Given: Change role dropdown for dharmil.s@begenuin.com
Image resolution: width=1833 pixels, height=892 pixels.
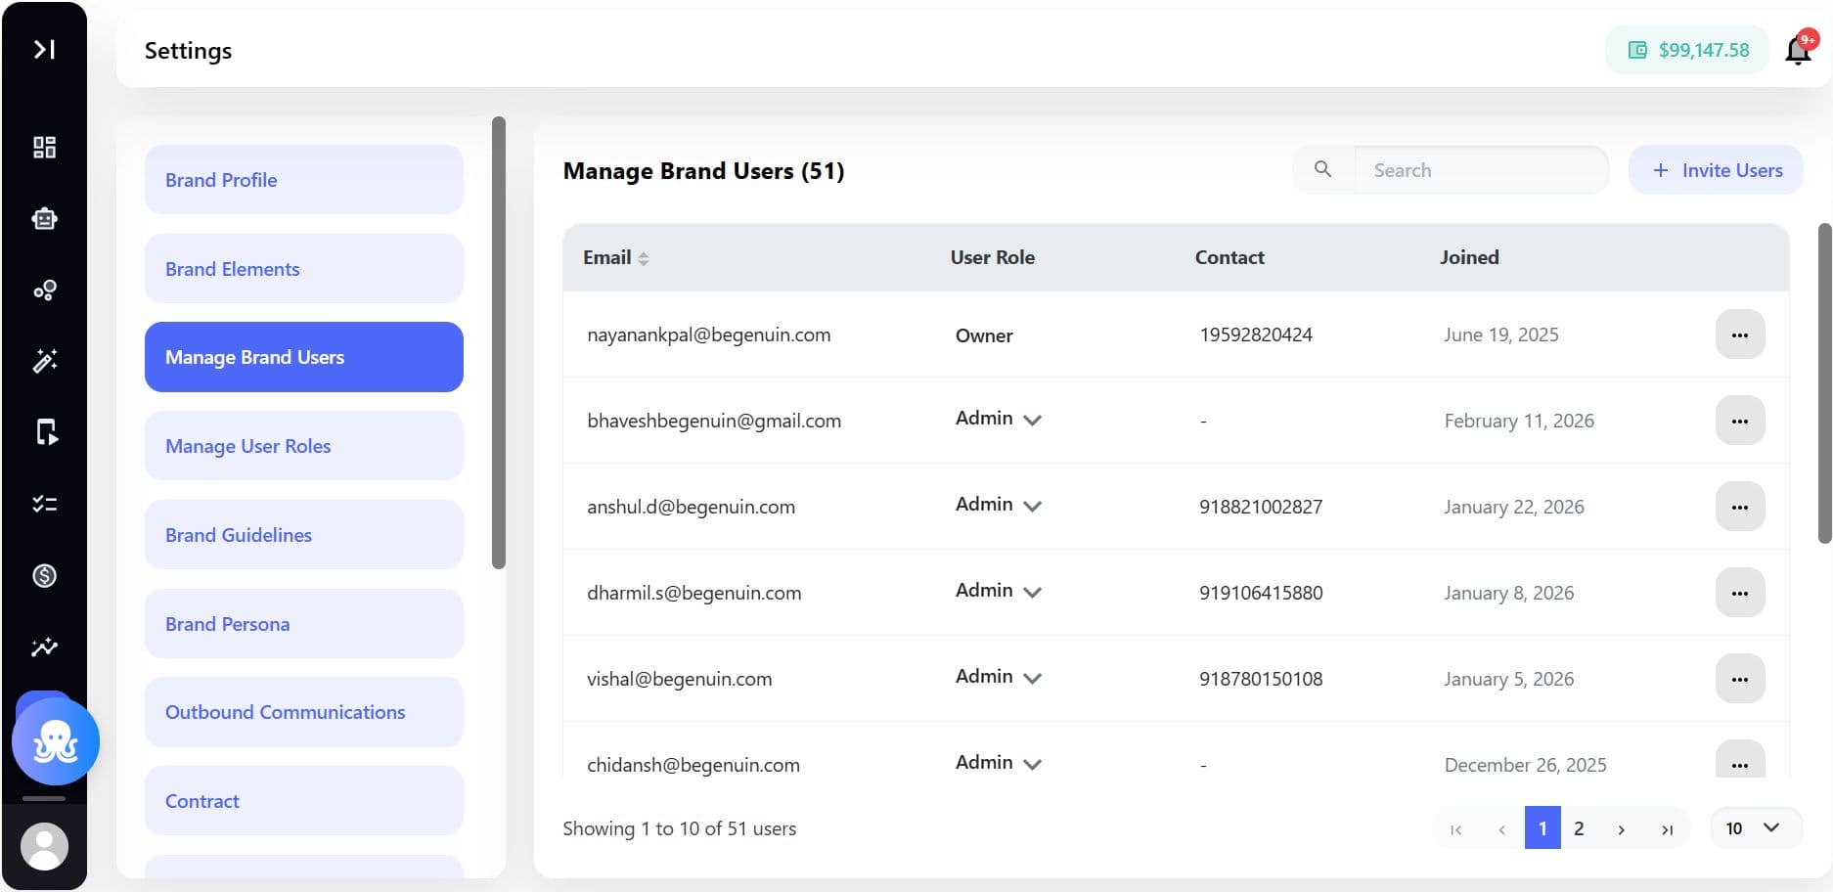Looking at the screenshot, I should coord(998,591).
